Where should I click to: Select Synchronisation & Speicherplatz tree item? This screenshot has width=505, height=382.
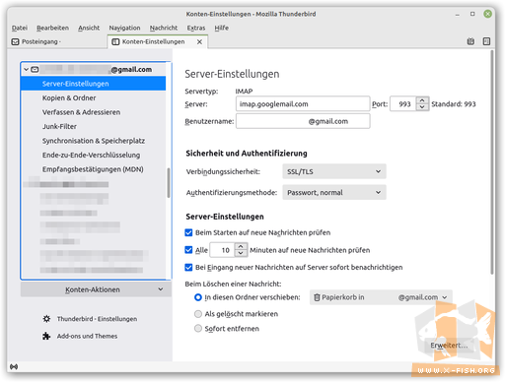click(94, 141)
